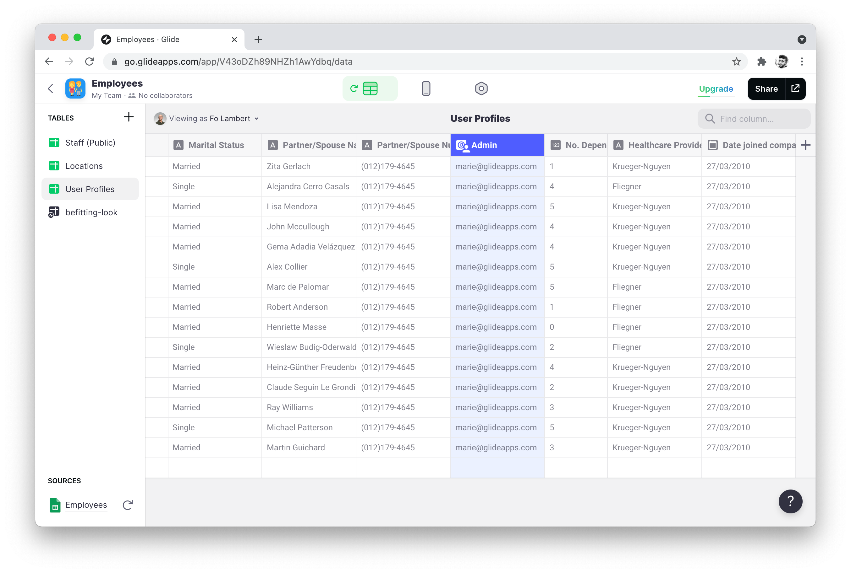Open Chrome's three-dot browser menu
The height and width of the screenshot is (573, 851).
point(802,62)
